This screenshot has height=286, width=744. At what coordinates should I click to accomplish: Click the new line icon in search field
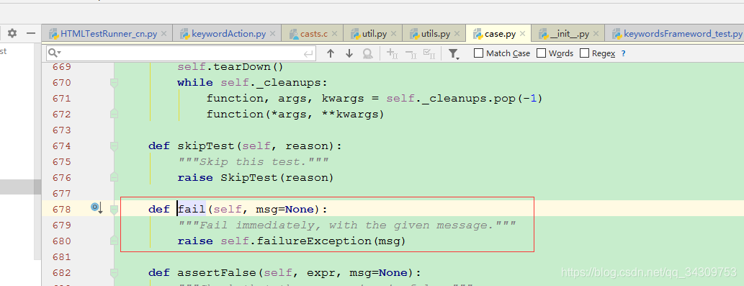click(x=309, y=53)
